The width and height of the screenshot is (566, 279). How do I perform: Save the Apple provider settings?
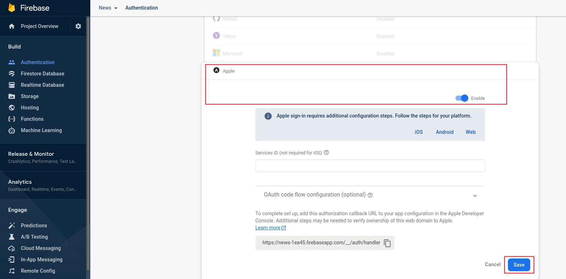[519, 265]
